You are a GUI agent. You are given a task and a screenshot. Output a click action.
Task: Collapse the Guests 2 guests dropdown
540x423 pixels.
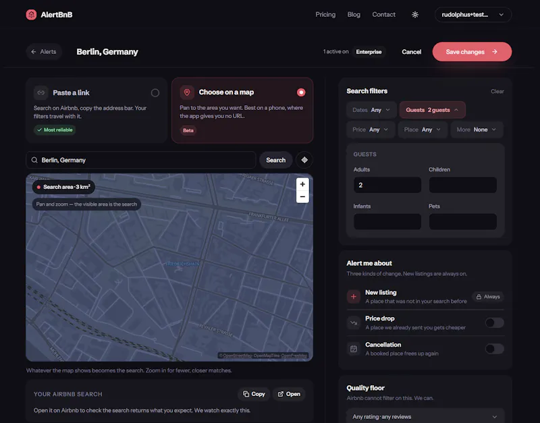(432, 110)
